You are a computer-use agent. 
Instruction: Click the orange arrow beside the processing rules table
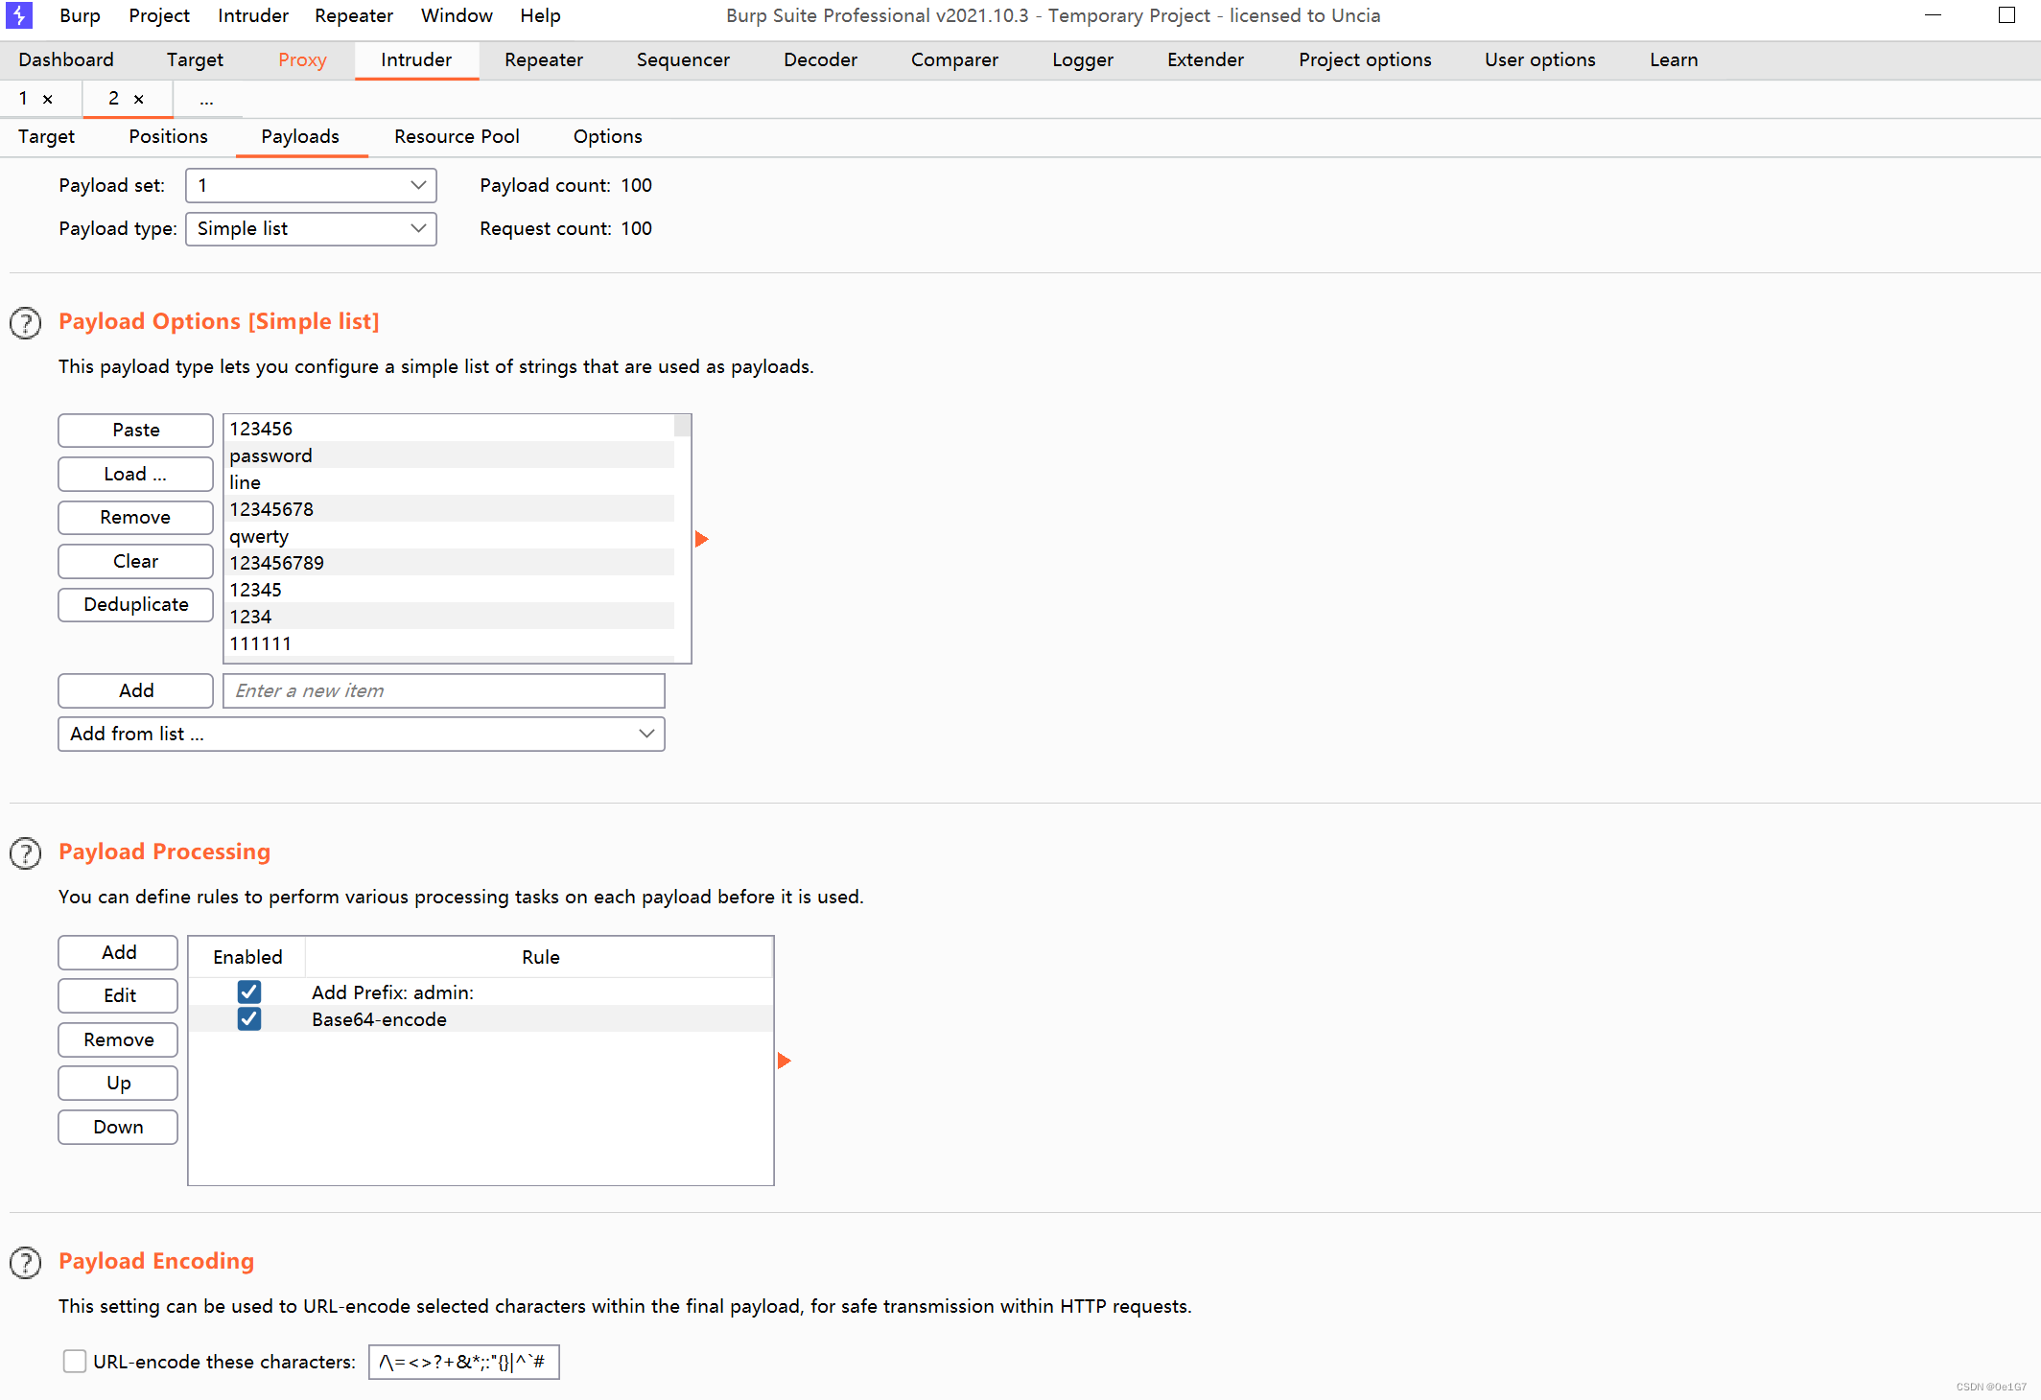[784, 1061]
